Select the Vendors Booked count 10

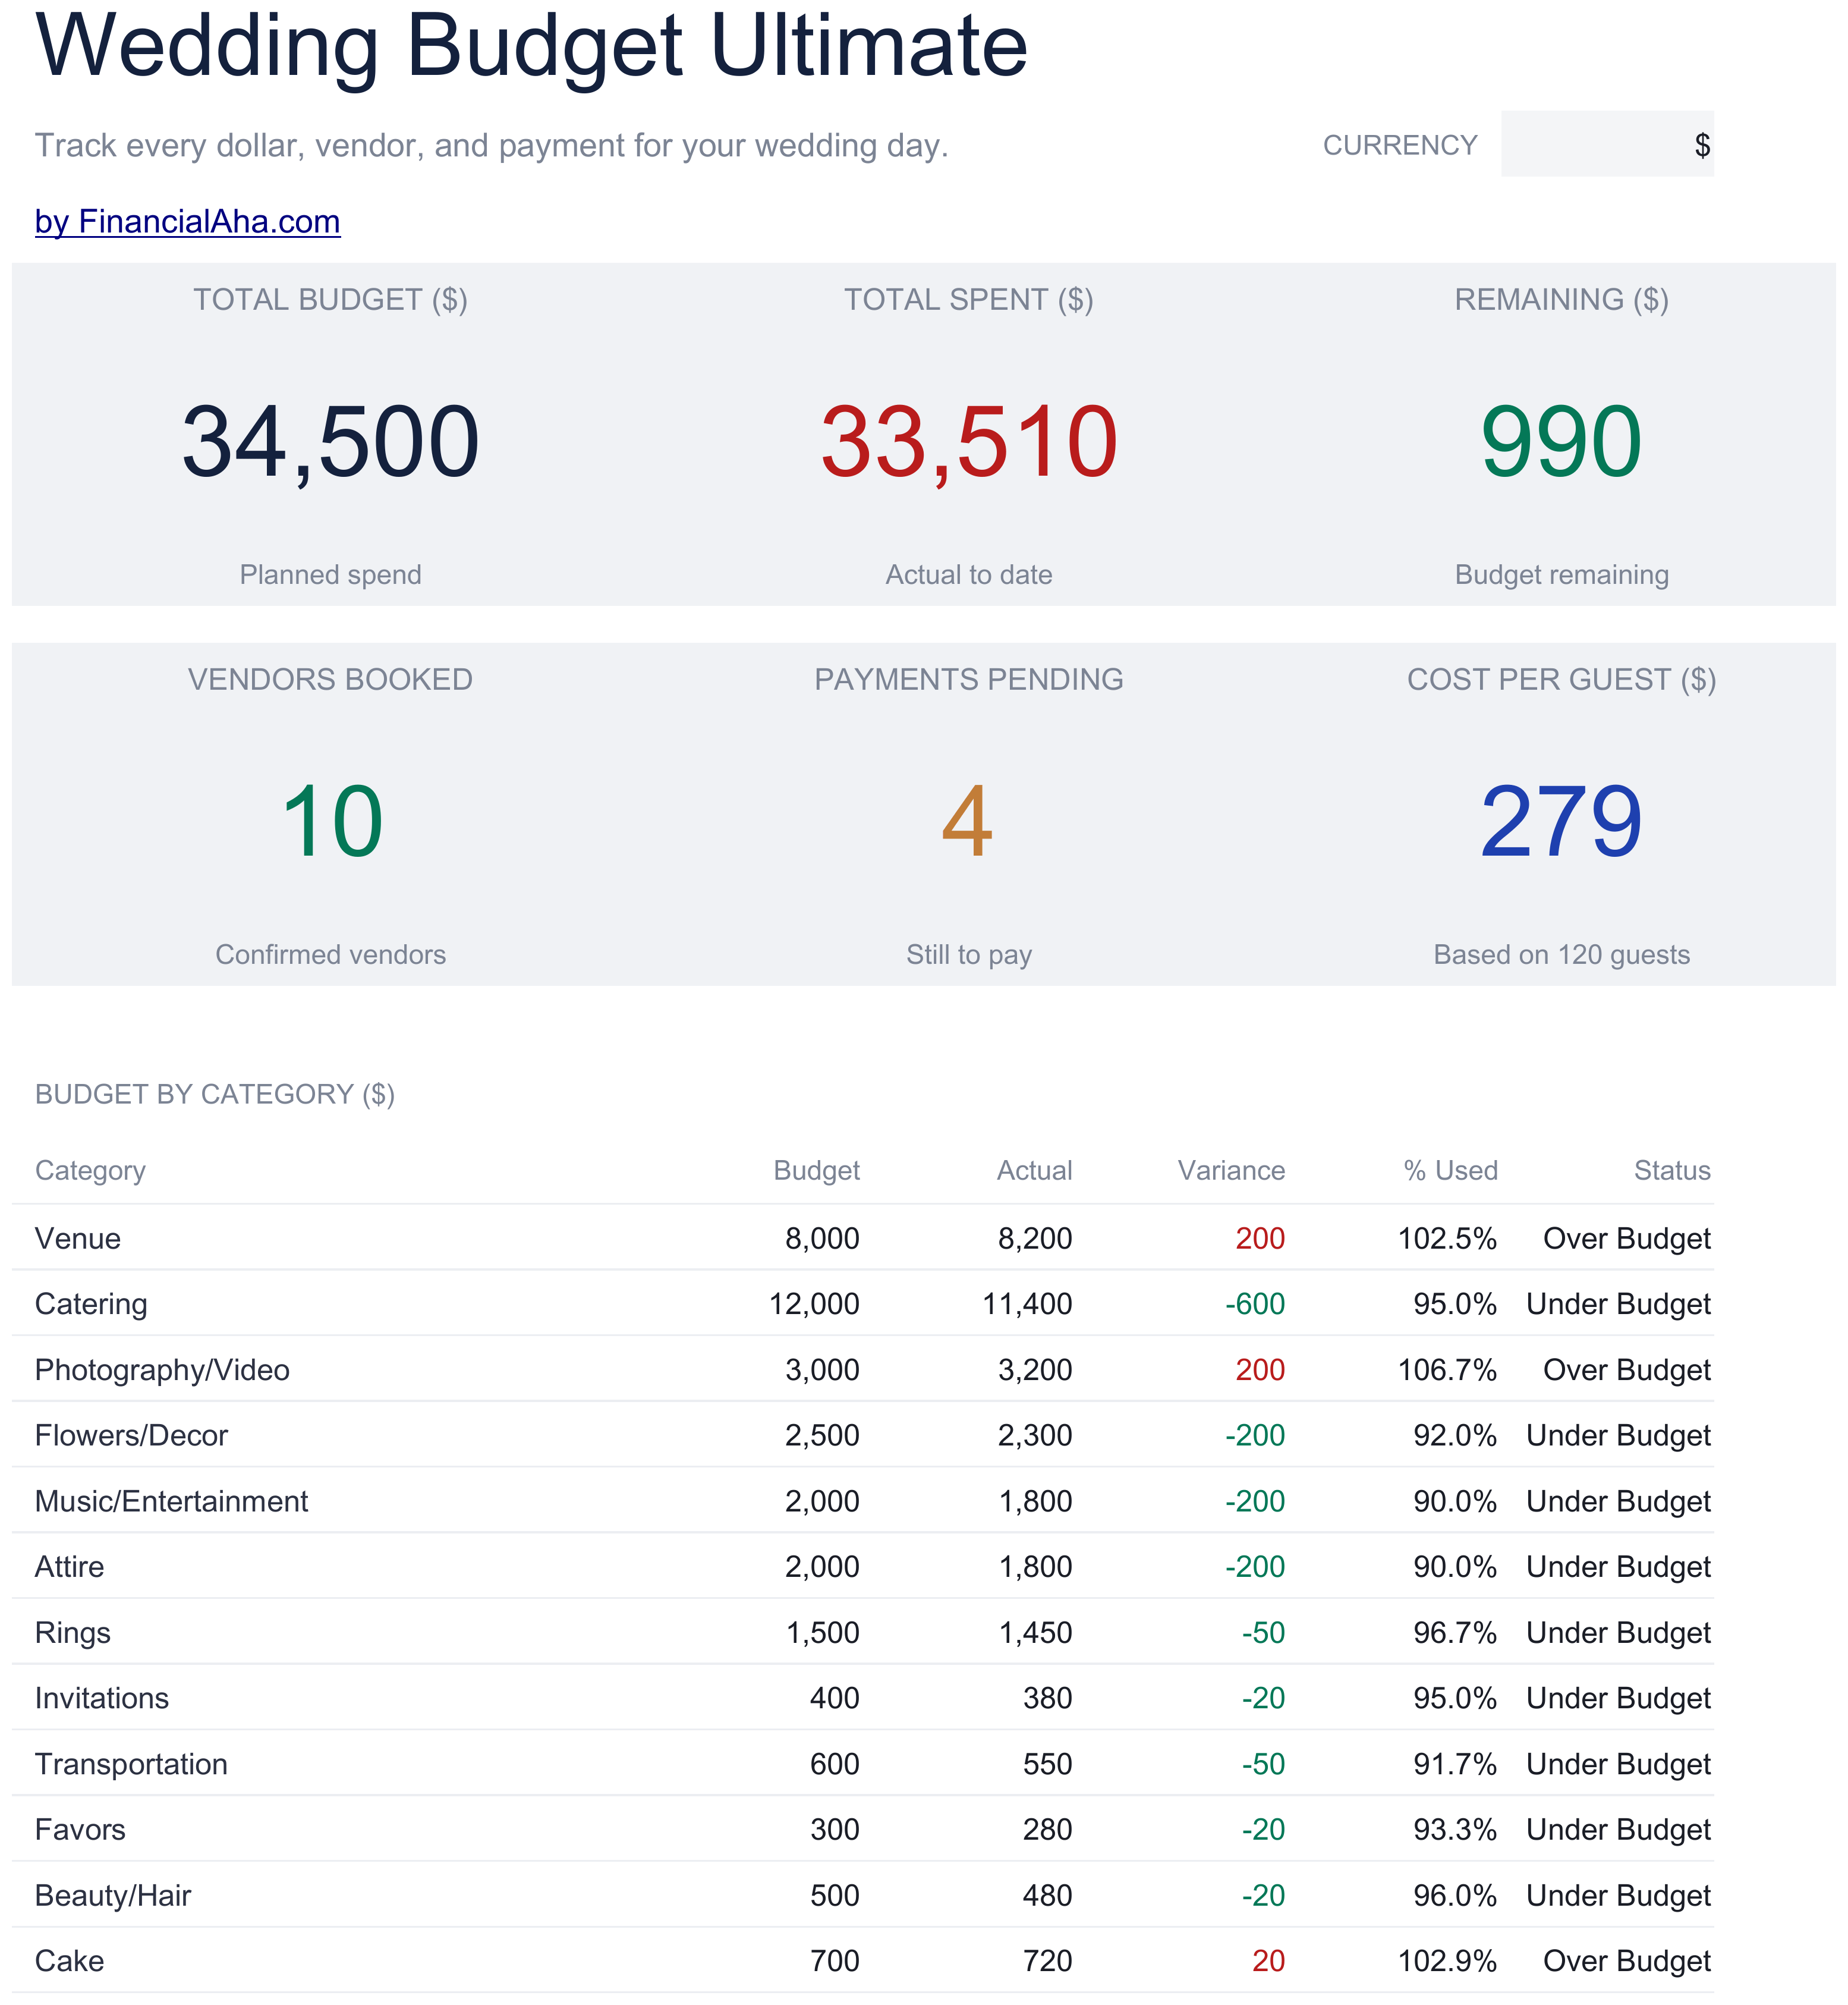(331, 821)
